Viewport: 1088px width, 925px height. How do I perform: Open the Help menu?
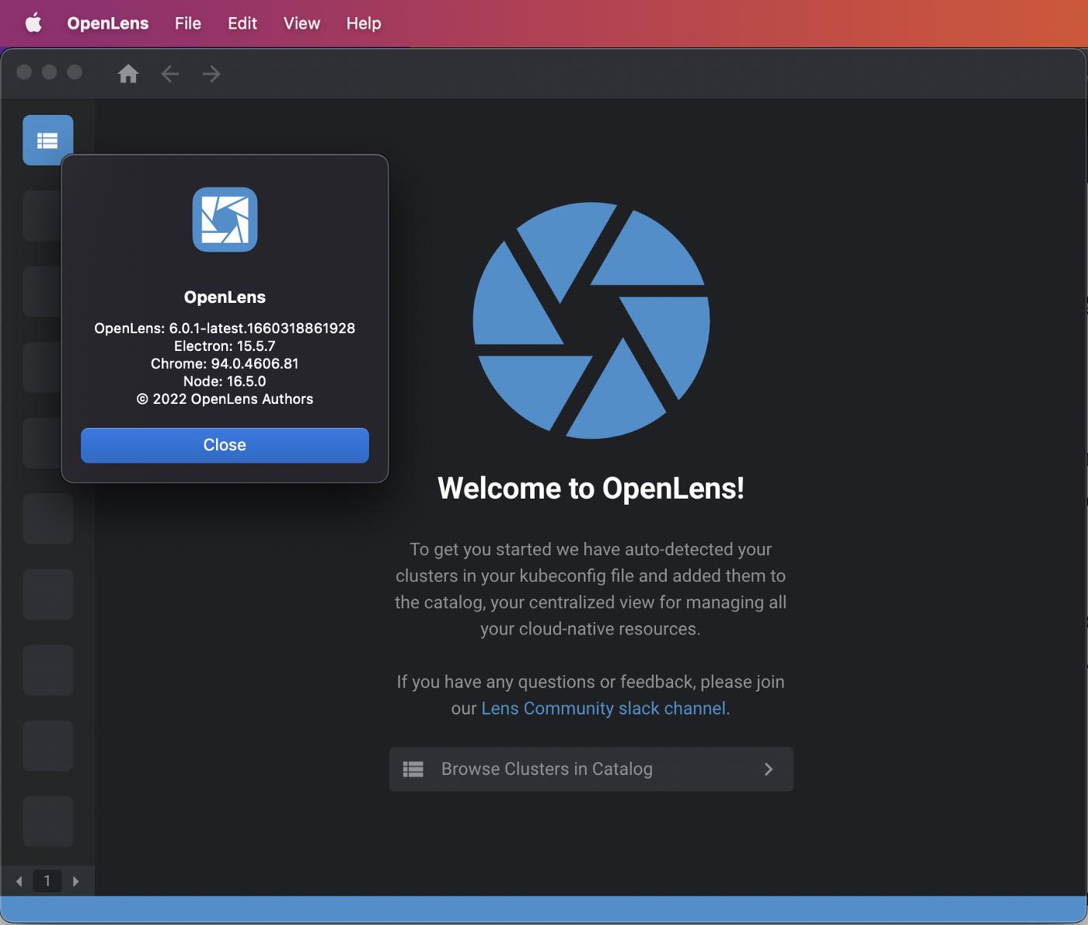[362, 23]
